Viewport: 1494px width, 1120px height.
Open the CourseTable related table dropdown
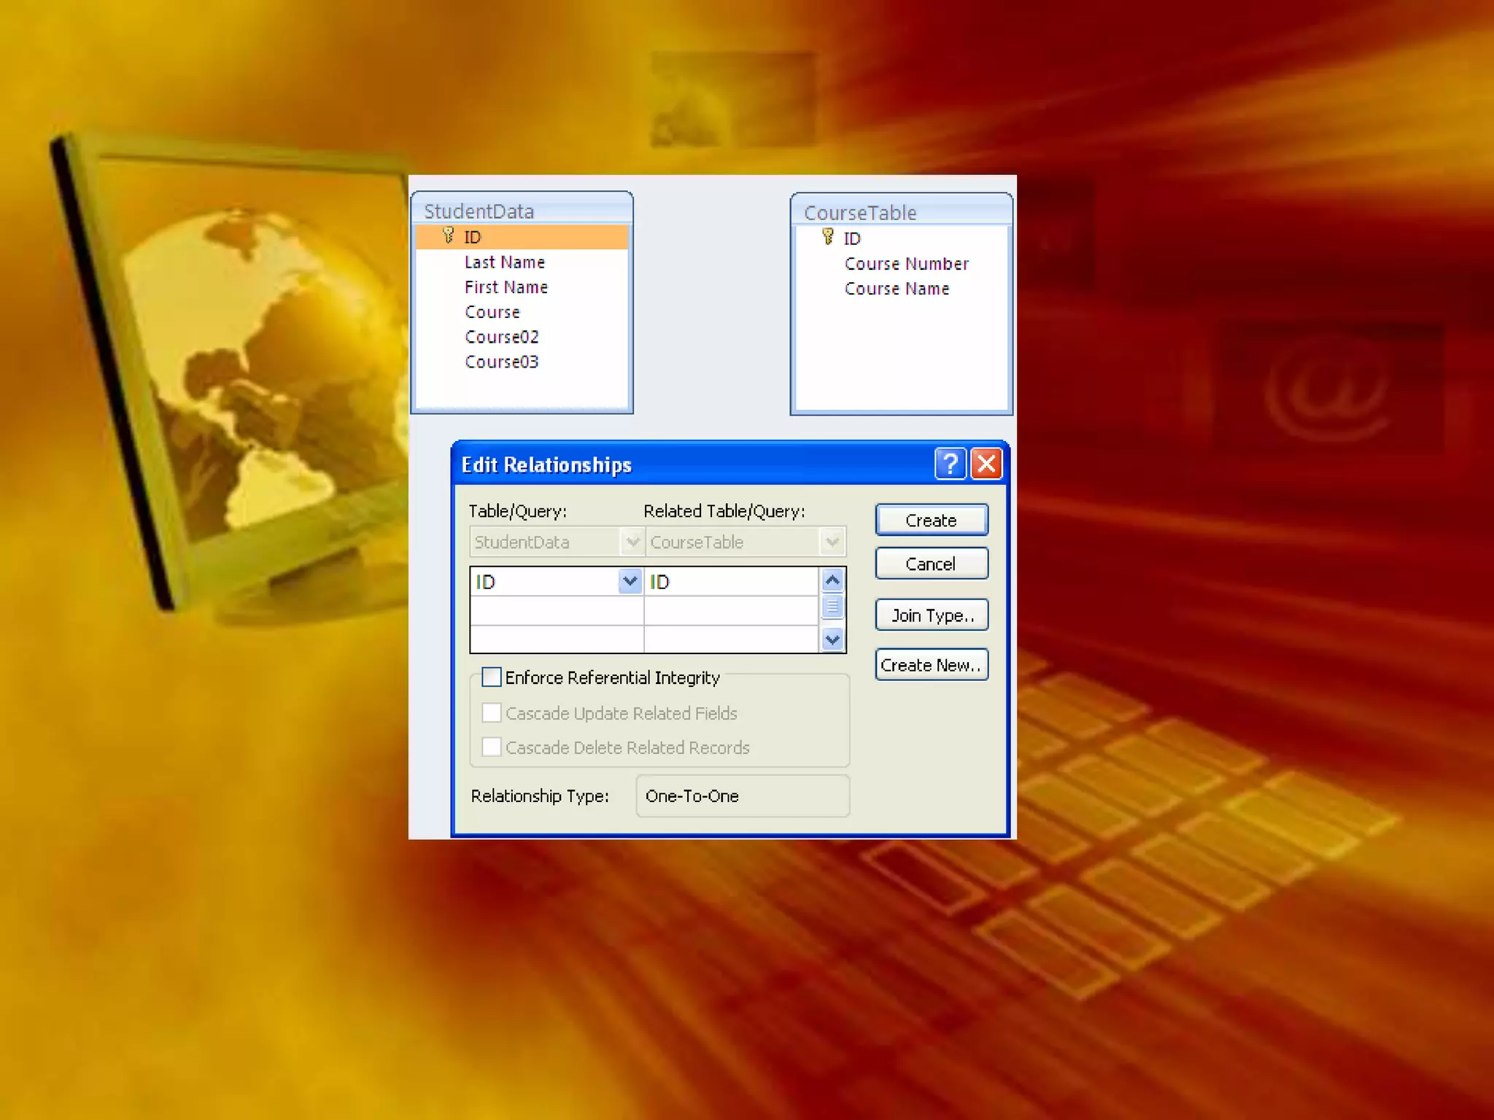(832, 542)
